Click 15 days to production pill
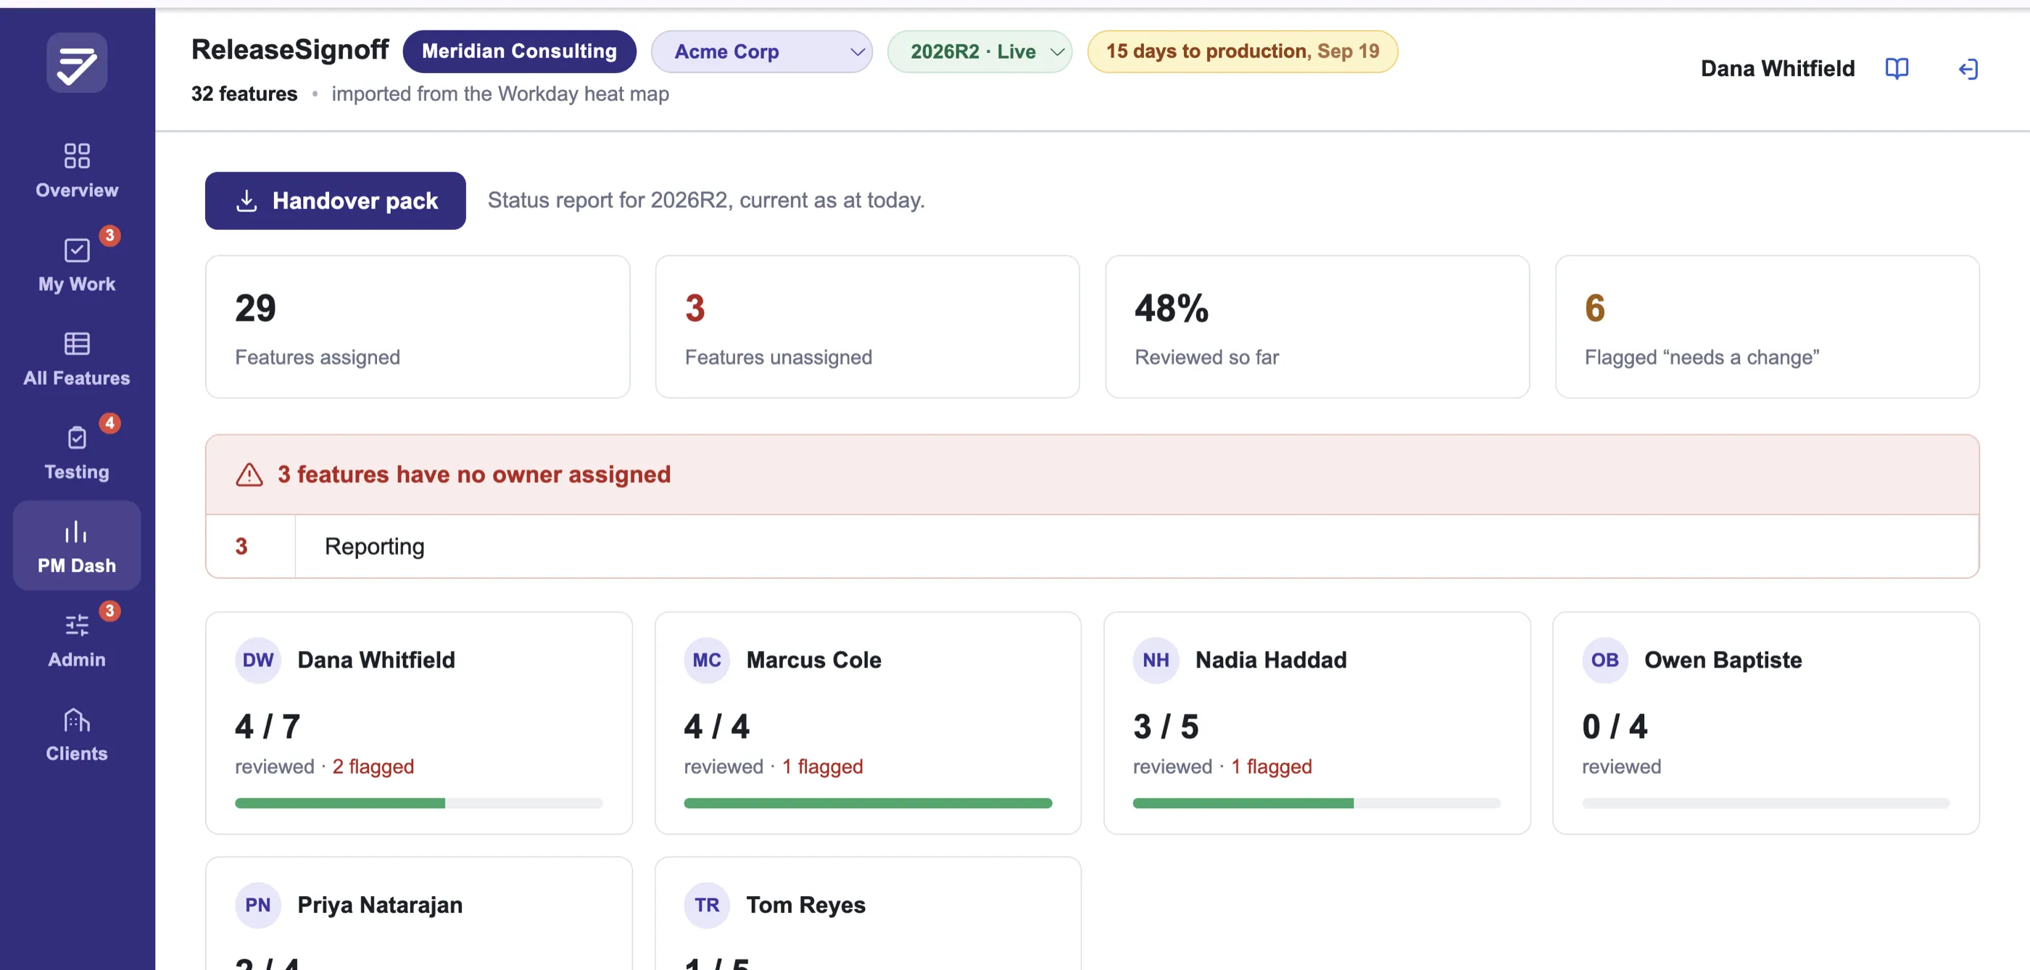The image size is (2030, 970). click(x=1243, y=51)
